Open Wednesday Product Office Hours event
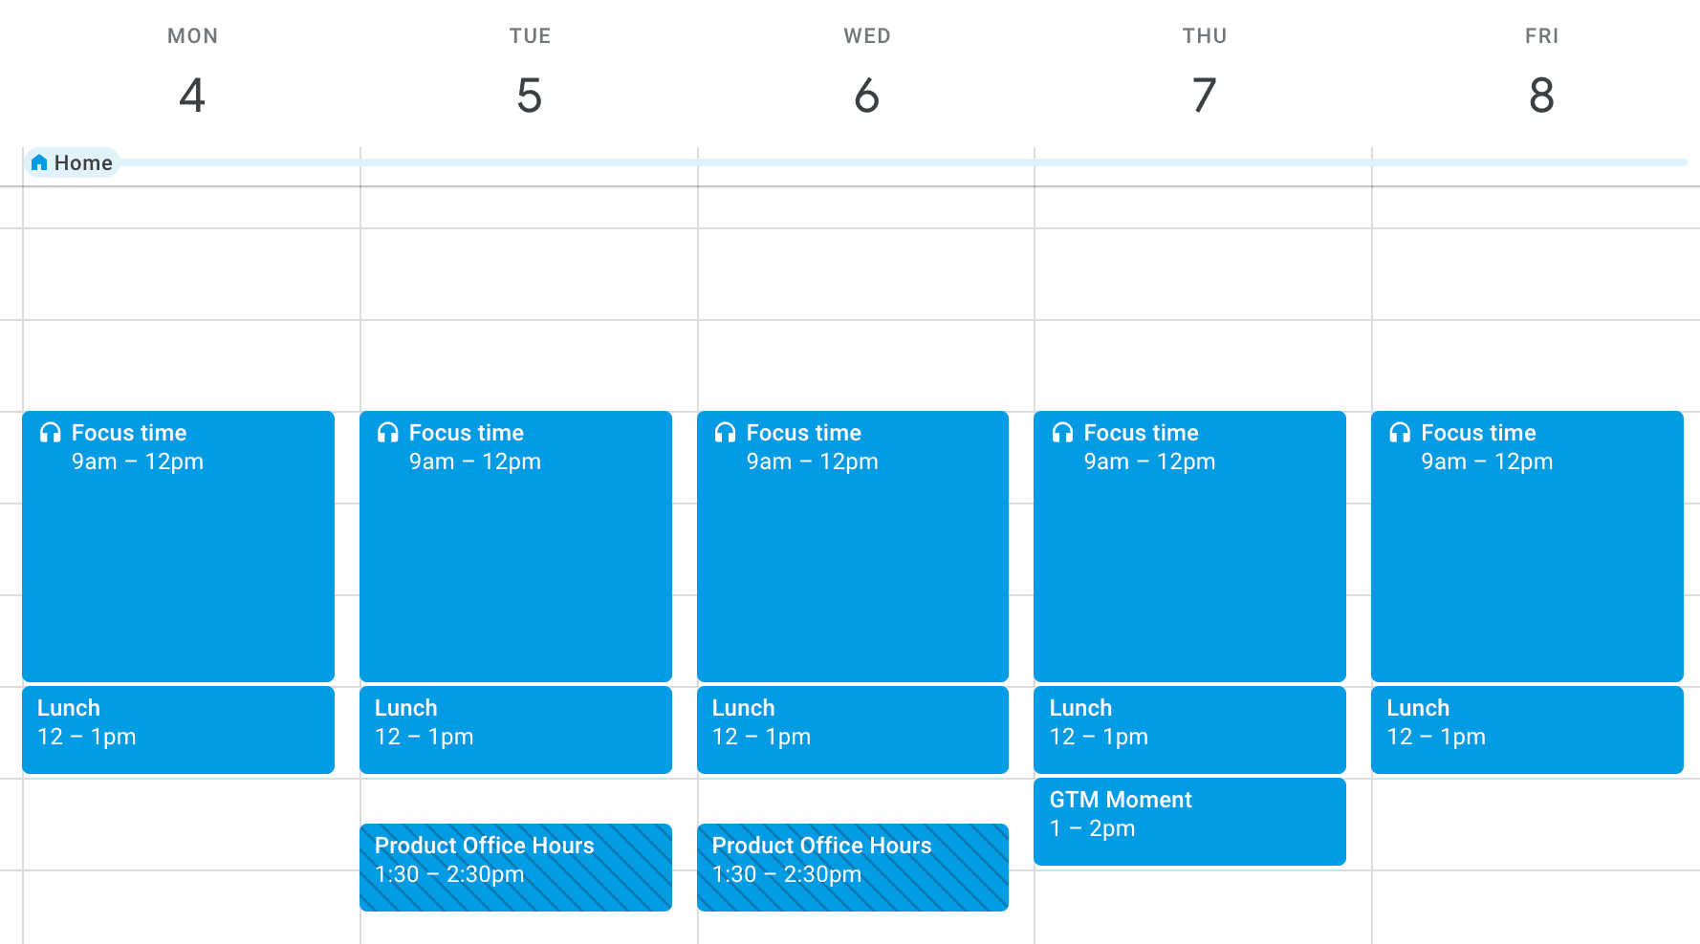The image size is (1700, 944). point(853,868)
